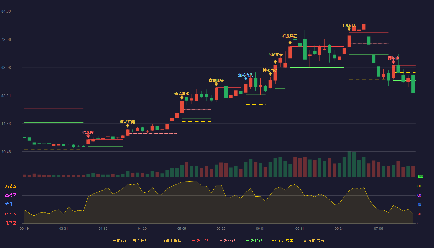Toggle the 强撑线 legend series
The width and height of the screenshot is (434, 248).
pyautogui.click(x=254, y=241)
